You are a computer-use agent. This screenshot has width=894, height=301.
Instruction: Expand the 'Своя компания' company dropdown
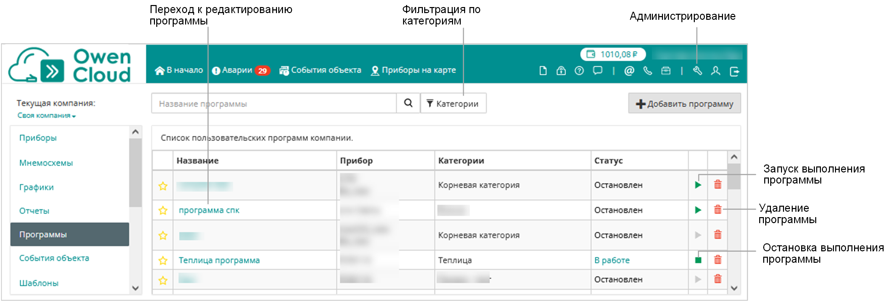point(47,116)
